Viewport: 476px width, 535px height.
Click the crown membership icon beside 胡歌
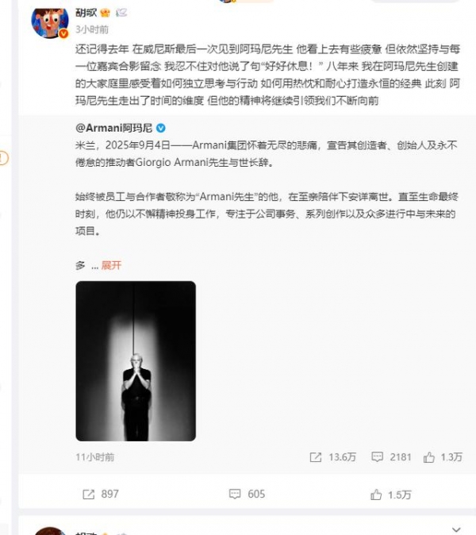click(106, 13)
